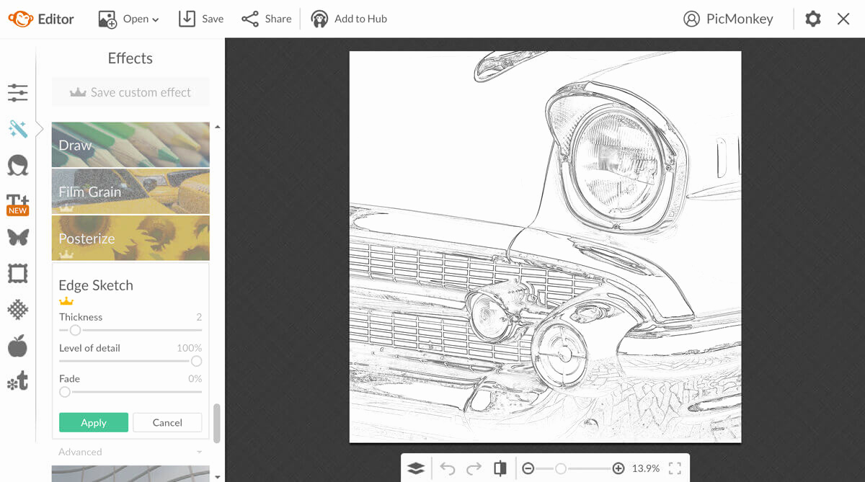Select the Basic Edits sliders tool

click(x=17, y=92)
